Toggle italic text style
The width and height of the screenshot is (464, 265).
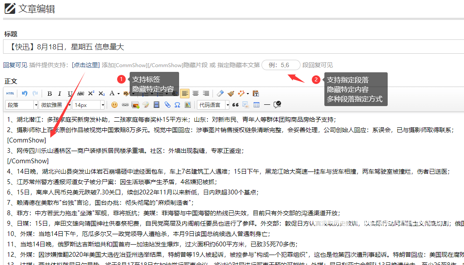[x=60, y=94]
